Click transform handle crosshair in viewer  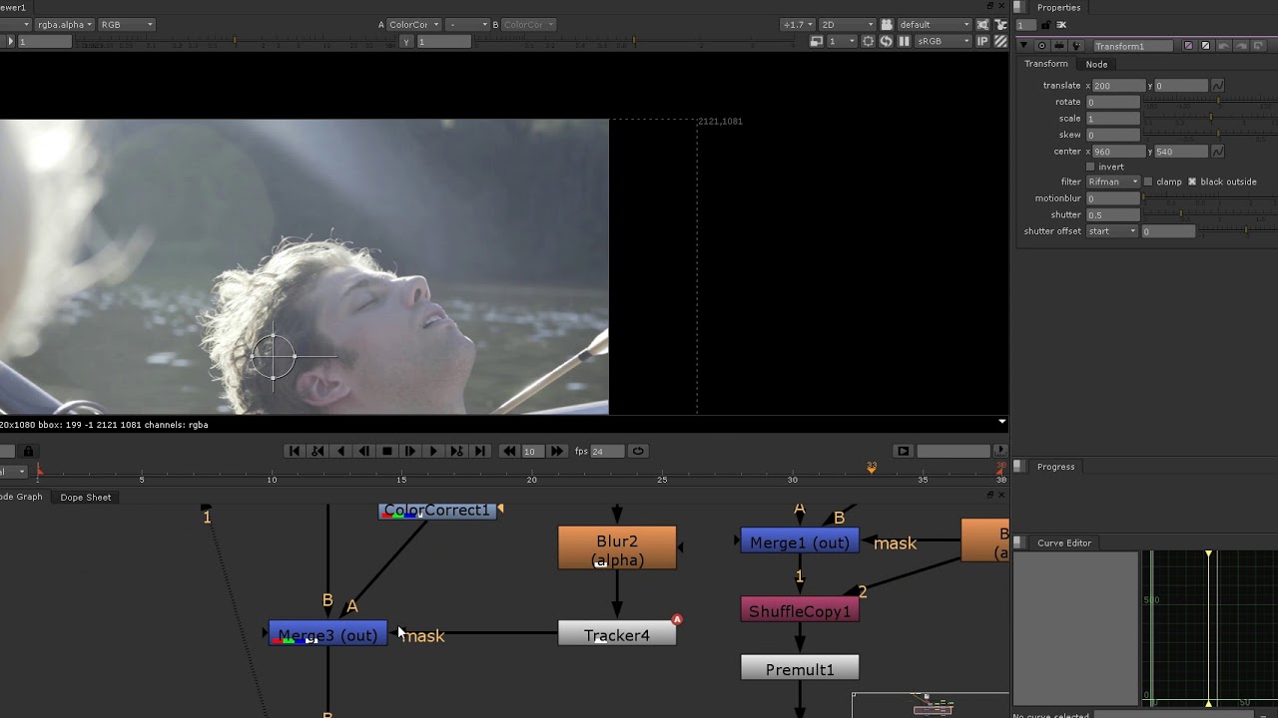274,356
